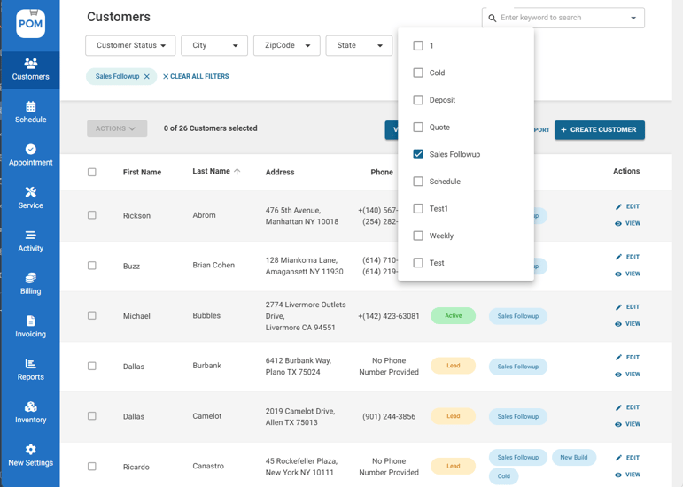Click the Create Customer button
This screenshot has height=487, width=683.
(599, 130)
